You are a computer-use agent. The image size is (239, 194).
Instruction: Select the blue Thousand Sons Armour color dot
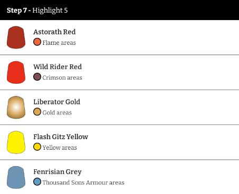(x=37, y=182)
